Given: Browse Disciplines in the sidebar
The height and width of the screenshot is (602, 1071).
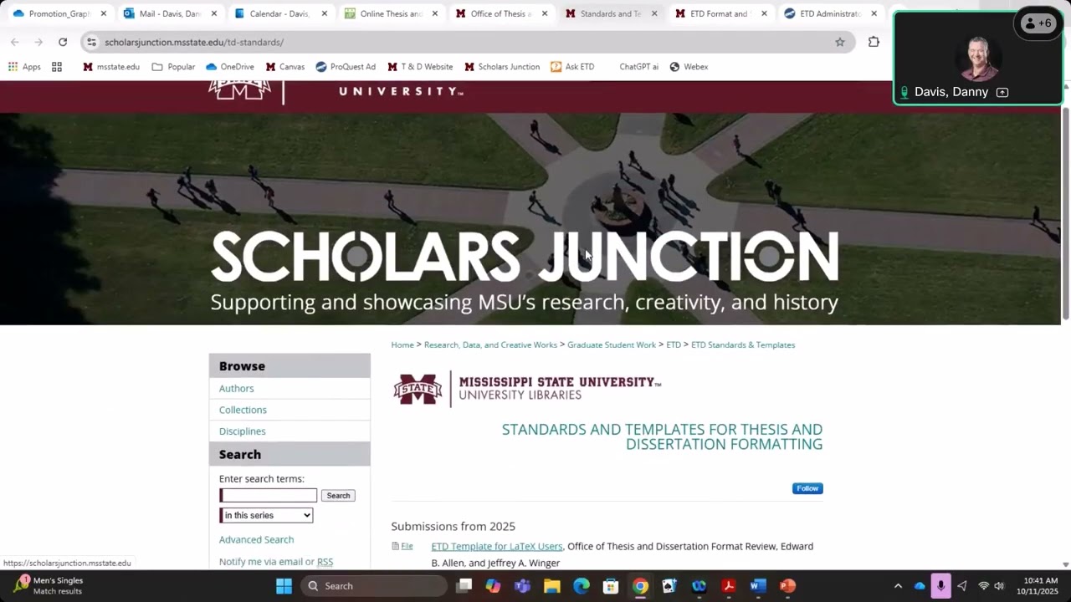Looking at the screenshot, I should click(x=243, y=431).
